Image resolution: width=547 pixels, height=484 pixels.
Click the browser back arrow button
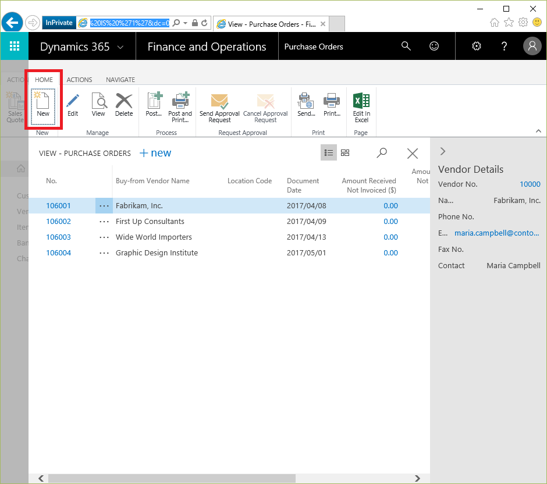12,23
